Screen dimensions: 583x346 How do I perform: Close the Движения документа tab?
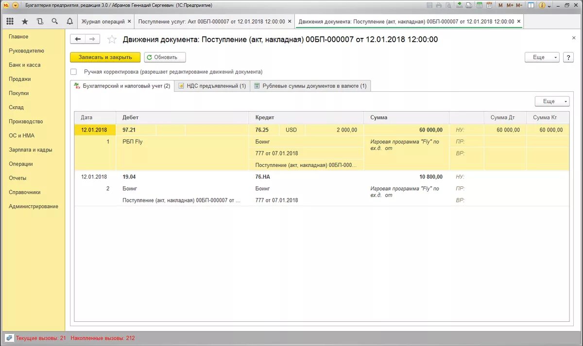coord(519,21)
